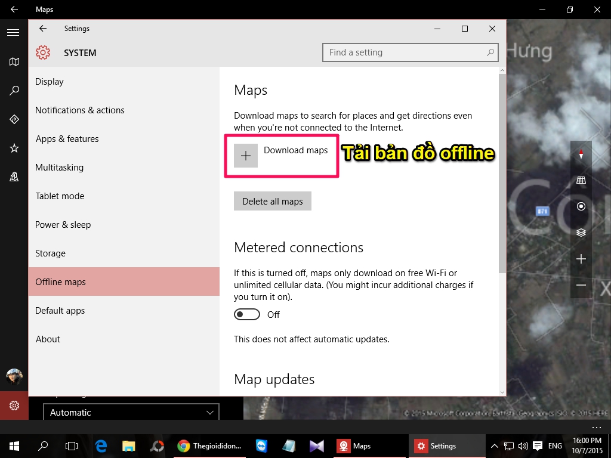The height and width of the screenshot is (458, 611).
Task: Click the network icon in system tray
Action: 508,446
